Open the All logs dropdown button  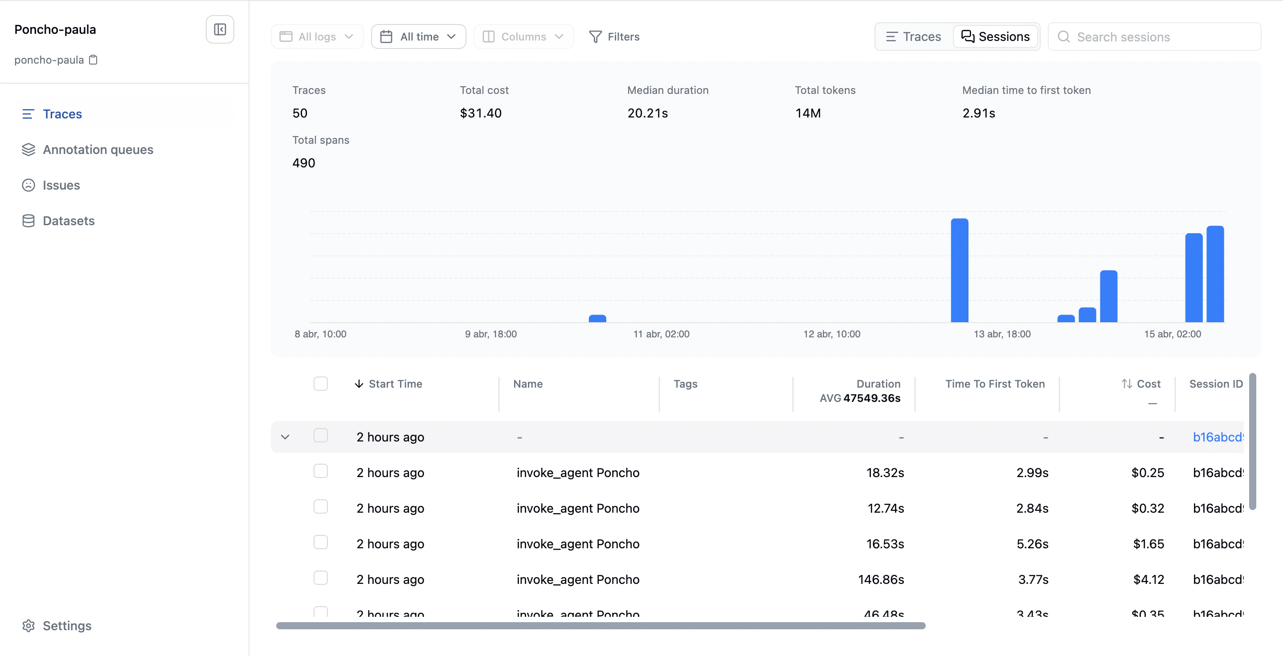tap(317, 37)
